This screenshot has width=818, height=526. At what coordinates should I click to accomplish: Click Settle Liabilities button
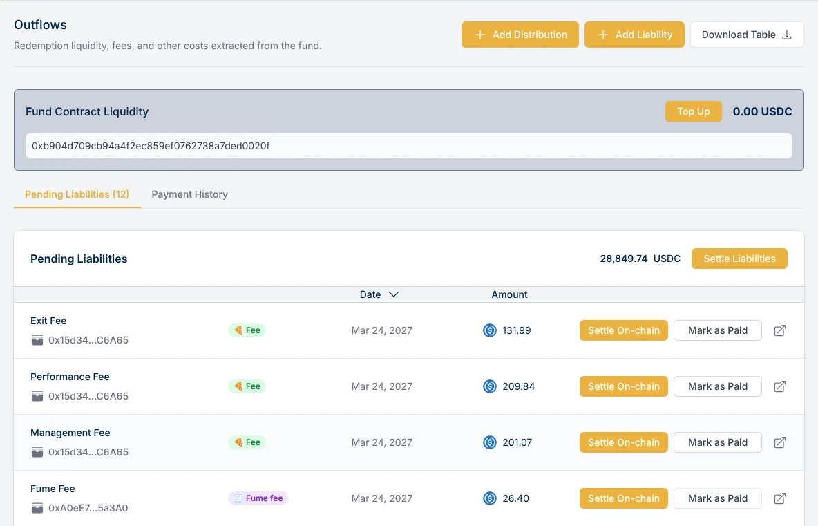point(739,259)
